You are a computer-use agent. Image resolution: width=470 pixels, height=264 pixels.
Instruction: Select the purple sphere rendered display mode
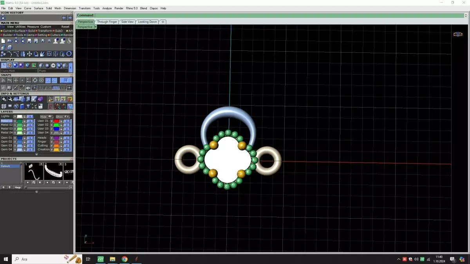(x=21, y=65)
